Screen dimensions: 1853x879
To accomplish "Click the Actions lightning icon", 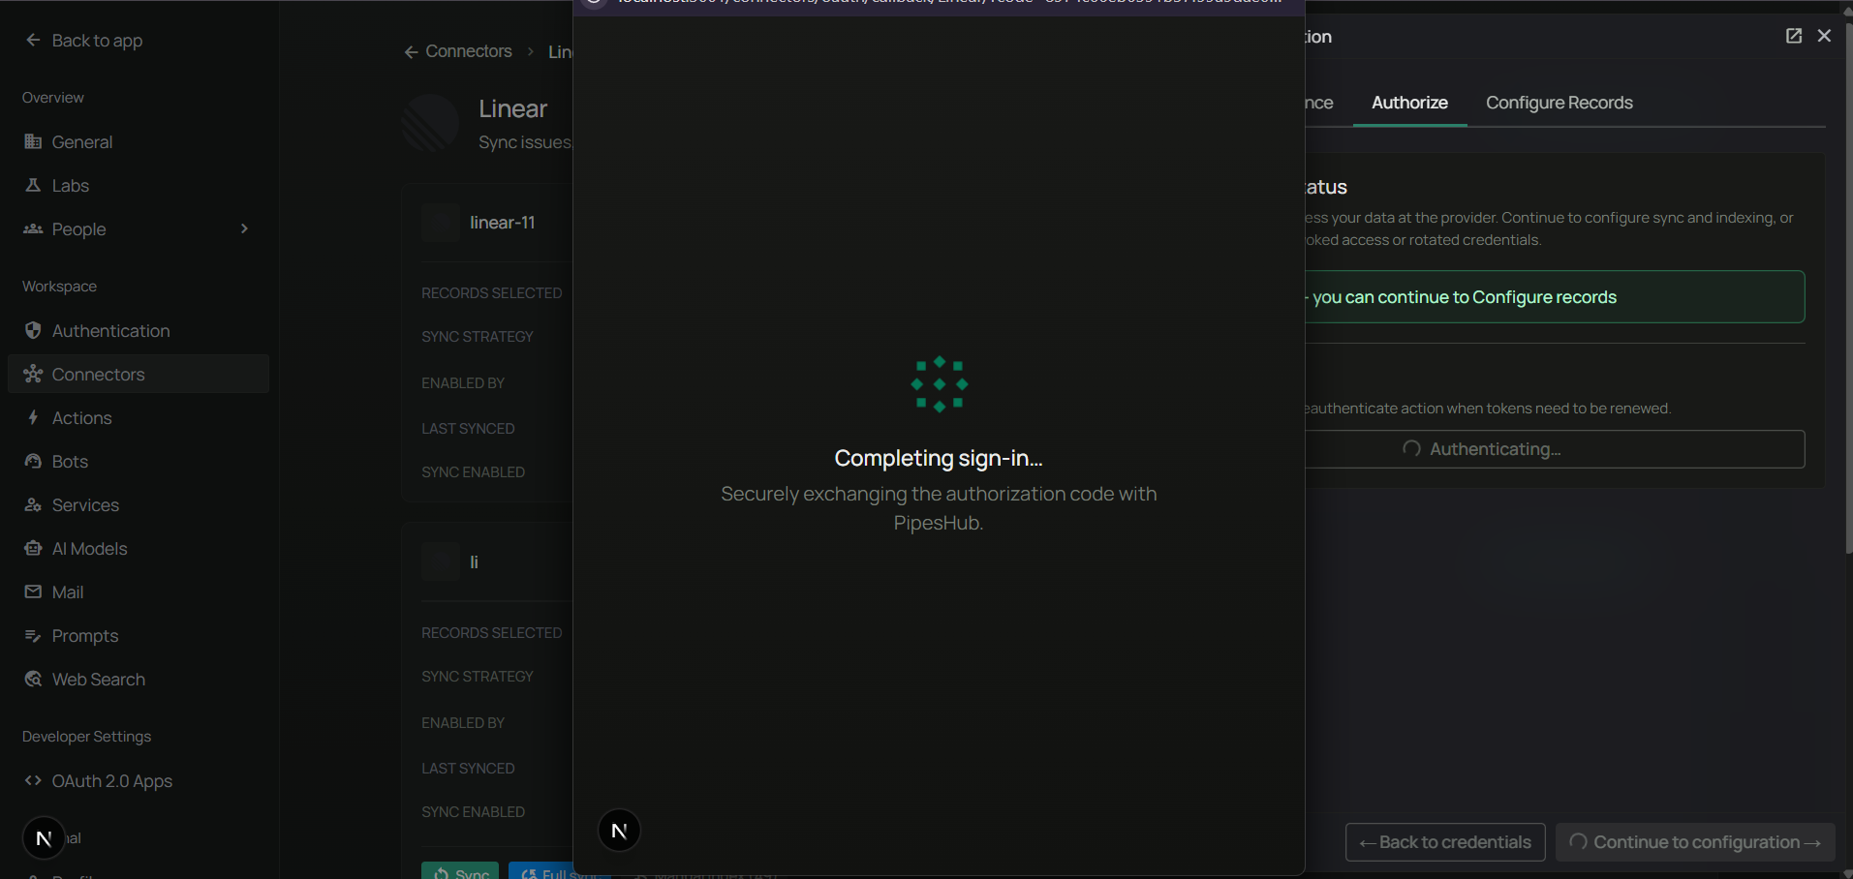I will click(x=33, y=417).
